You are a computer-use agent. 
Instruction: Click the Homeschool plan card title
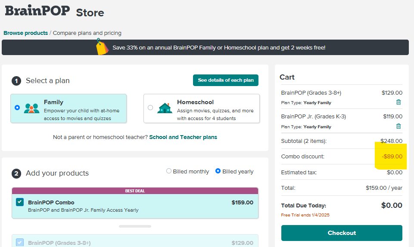click(196, 102)
